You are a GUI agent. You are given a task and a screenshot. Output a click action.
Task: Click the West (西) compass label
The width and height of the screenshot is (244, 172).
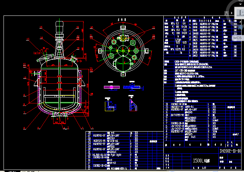coord(227,13)
